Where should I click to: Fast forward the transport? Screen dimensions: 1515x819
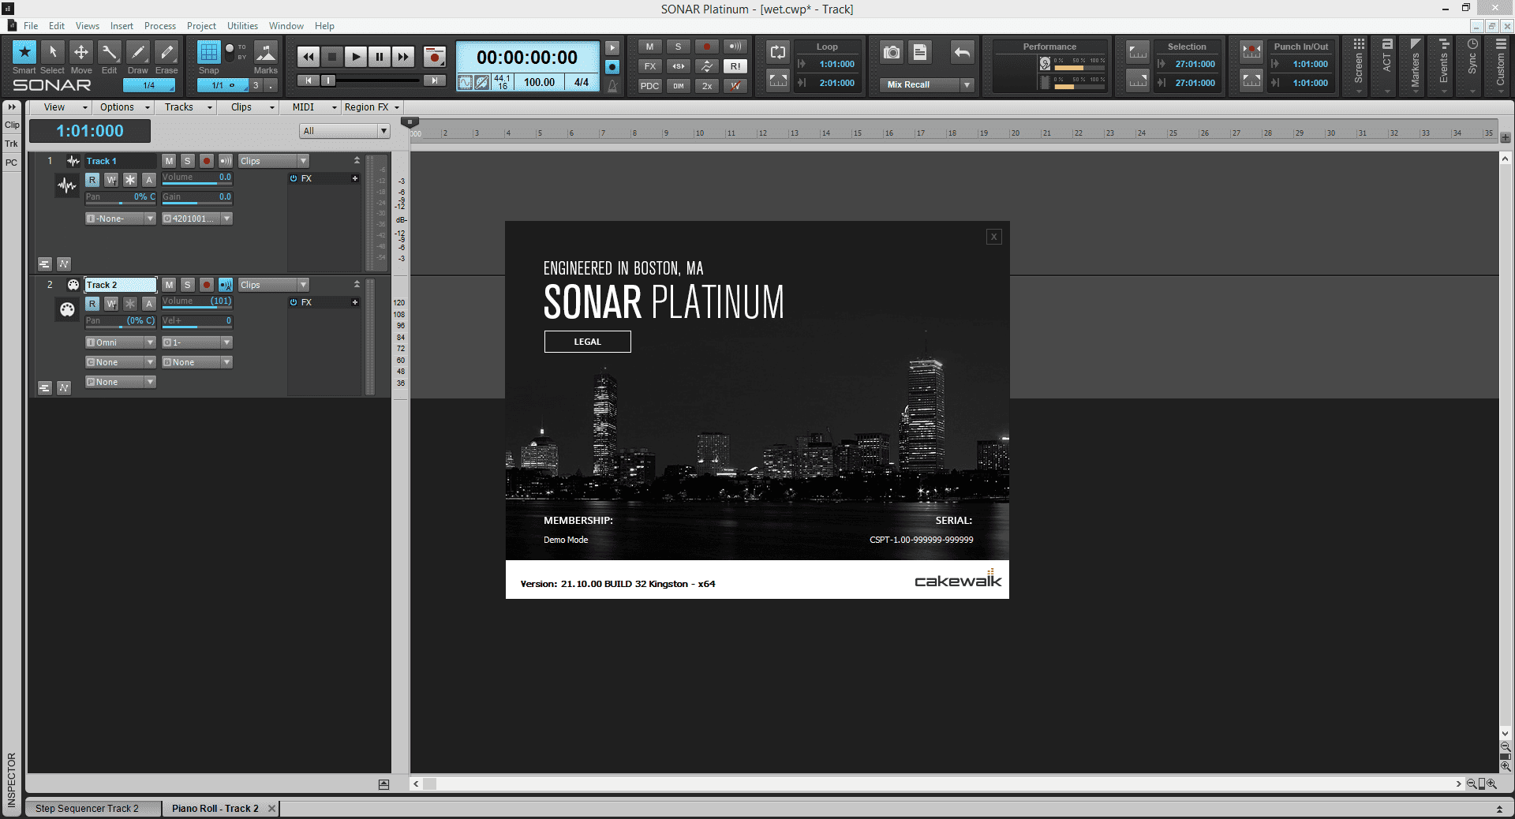point(403,57)
